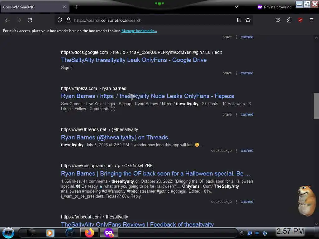Click the fapeza.com ryan-barnes URL text

click(x=93, y=88)
